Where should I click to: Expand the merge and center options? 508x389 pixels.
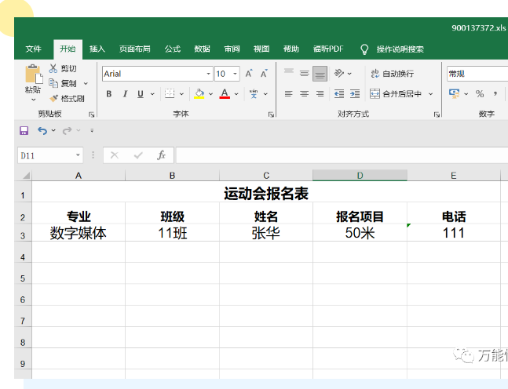(x=430, y=94)
